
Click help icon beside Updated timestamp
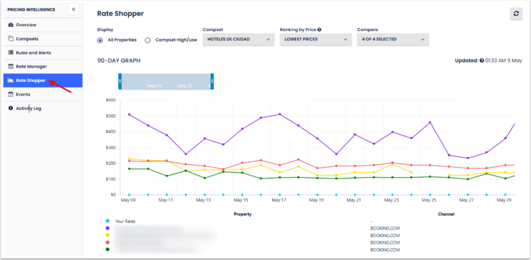tap(481, 61)
